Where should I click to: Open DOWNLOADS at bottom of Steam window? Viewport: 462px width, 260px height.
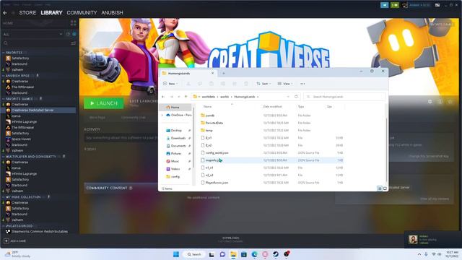pos(231,238)
